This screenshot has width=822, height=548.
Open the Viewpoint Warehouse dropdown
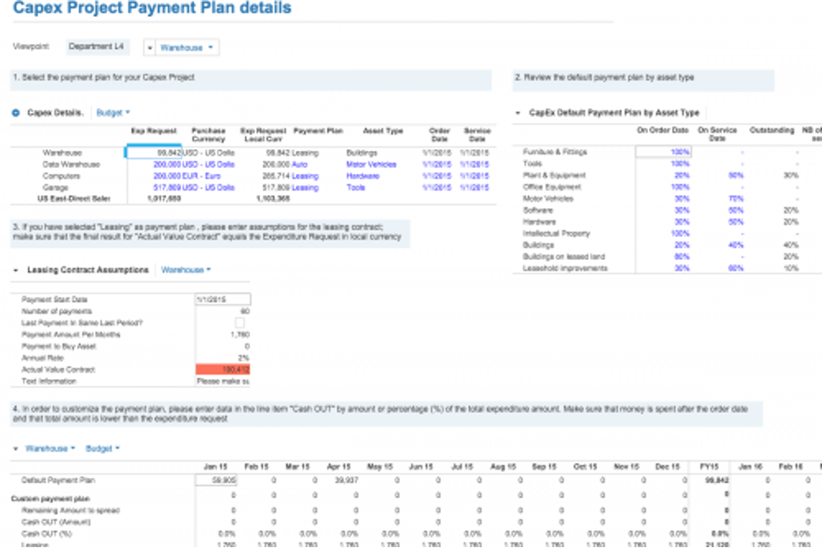tap(187, 47)
